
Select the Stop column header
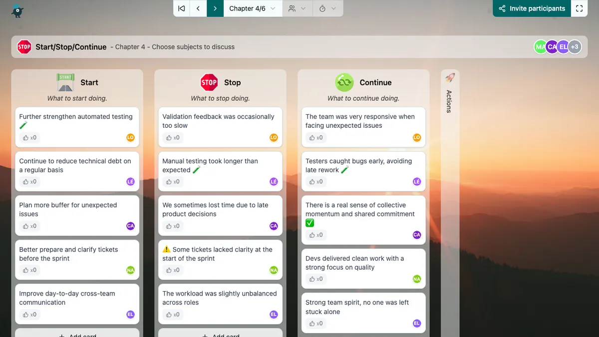click(x=220, y=82)
